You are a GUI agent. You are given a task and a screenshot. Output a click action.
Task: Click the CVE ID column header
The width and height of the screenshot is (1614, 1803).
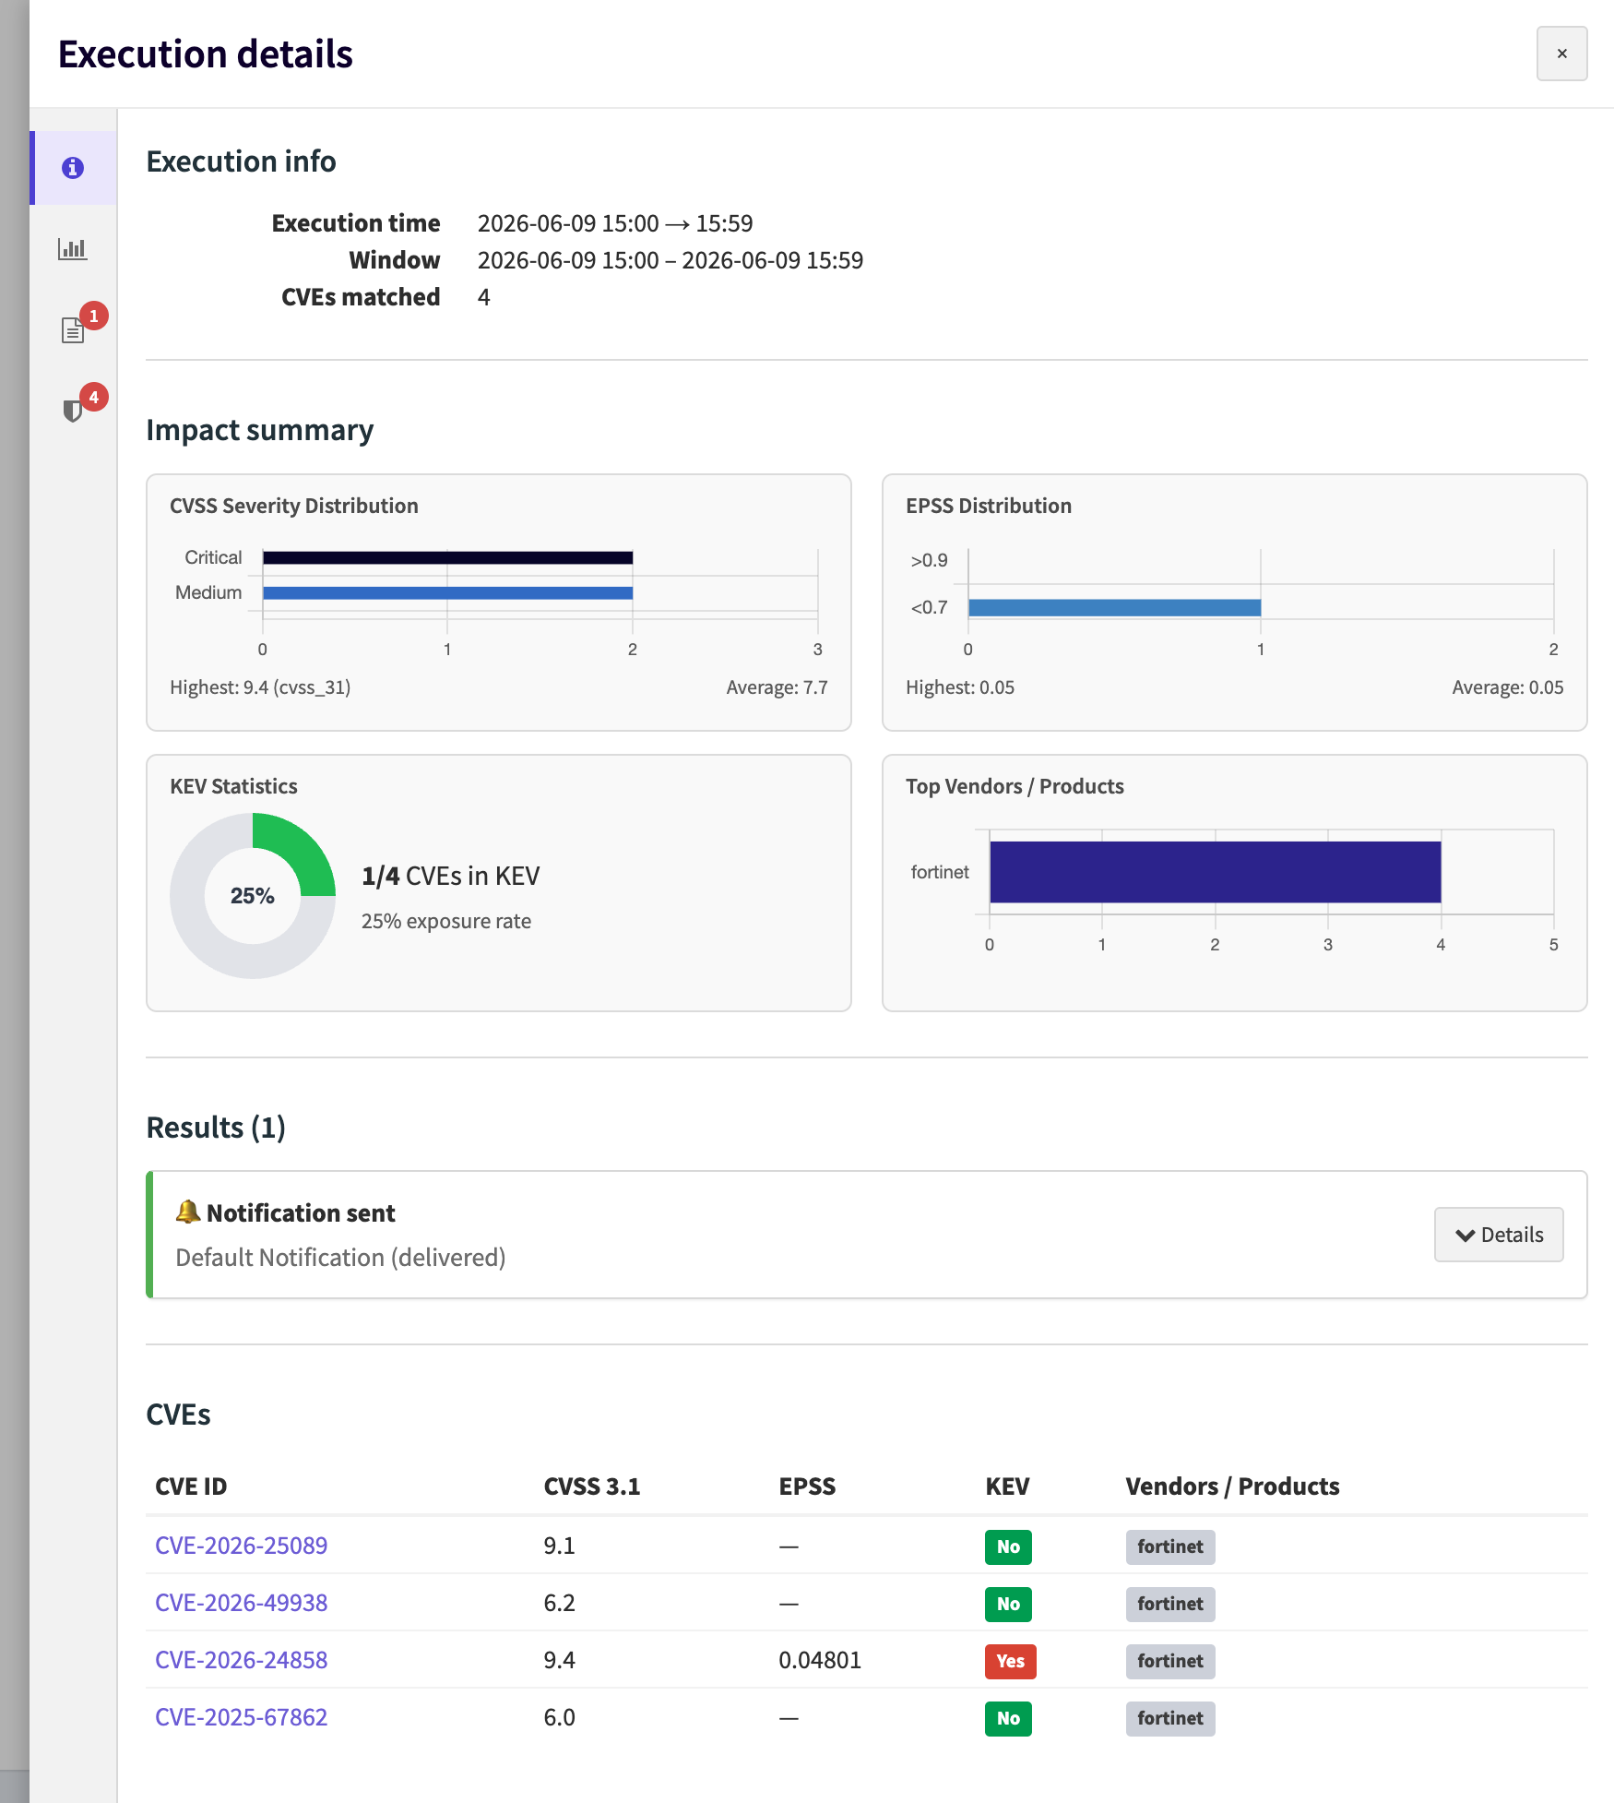[x=191, y=1486]
